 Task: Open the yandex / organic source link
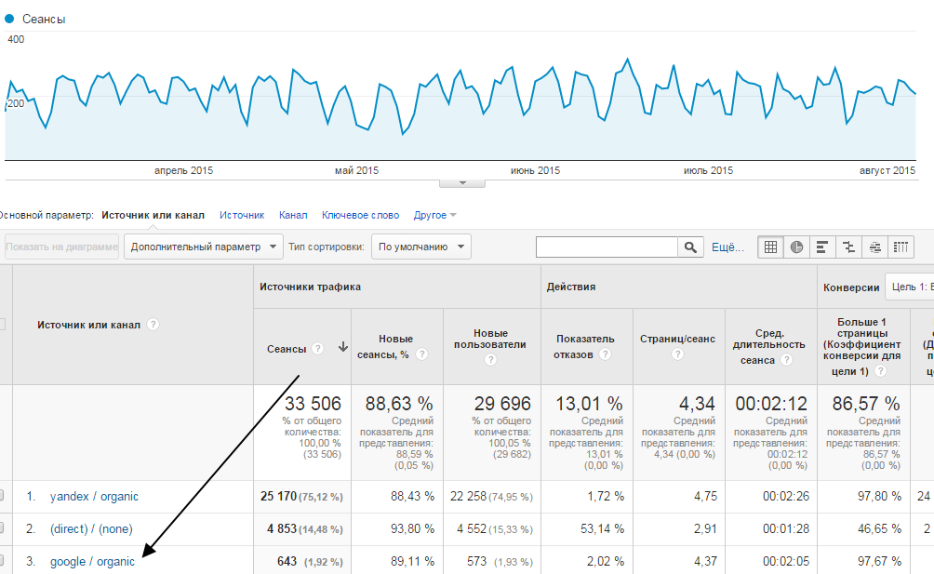pyautogui.click(x=94, y=497)
